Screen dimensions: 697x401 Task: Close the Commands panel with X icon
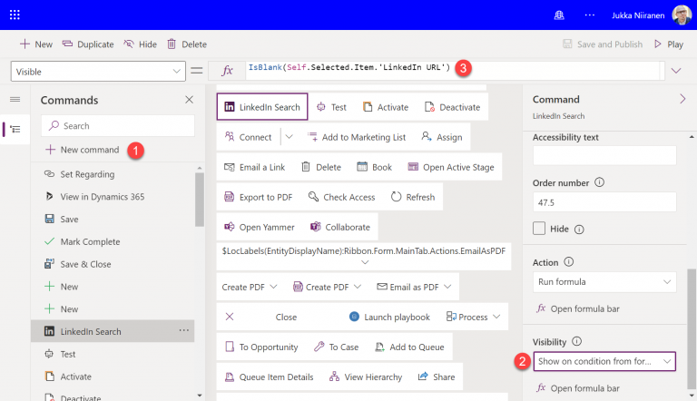[189, 100]
